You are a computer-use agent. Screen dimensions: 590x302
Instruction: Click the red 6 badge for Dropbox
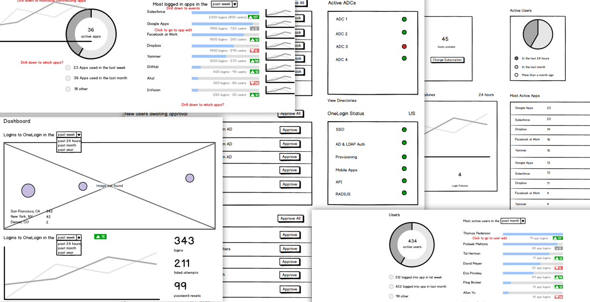click(254, 50)
